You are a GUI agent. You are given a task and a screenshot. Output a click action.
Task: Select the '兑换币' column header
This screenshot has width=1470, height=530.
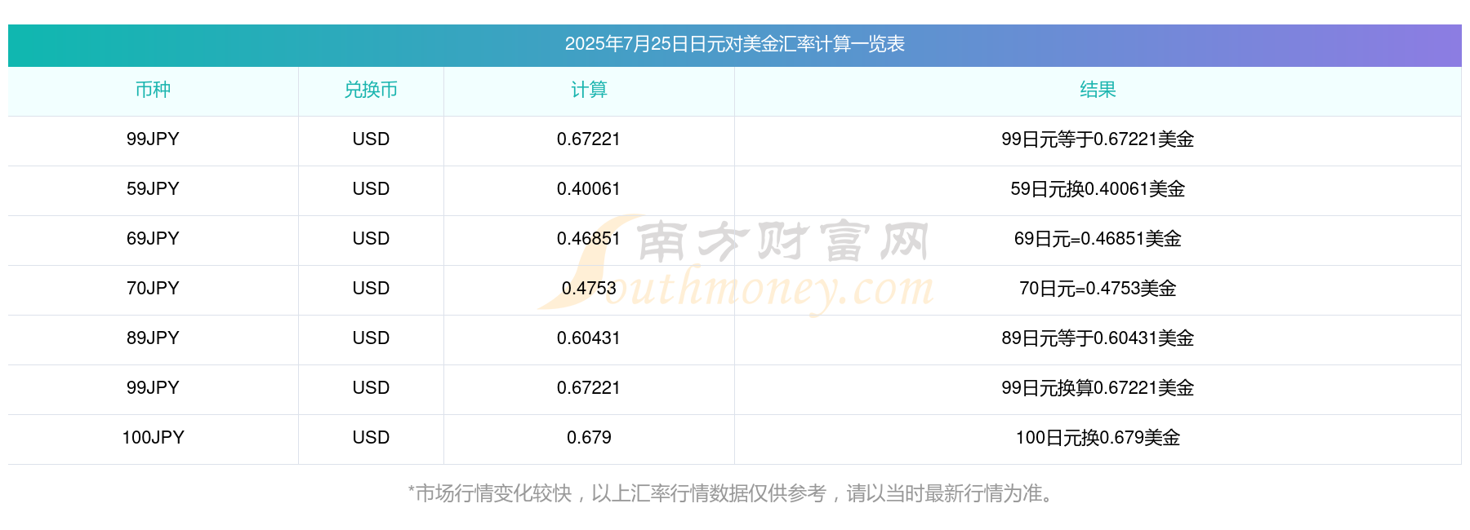[371, 90]
